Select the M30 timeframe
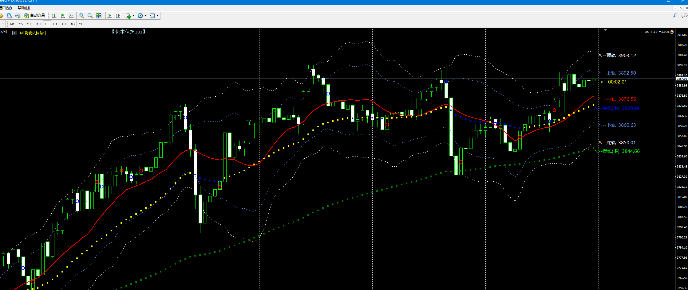The image size is (688, 290). click(x=38, y=24)
